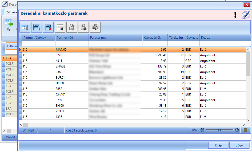252x151 pixels.
Task: Select partner code 3728 cell
Action: point(72,55)
